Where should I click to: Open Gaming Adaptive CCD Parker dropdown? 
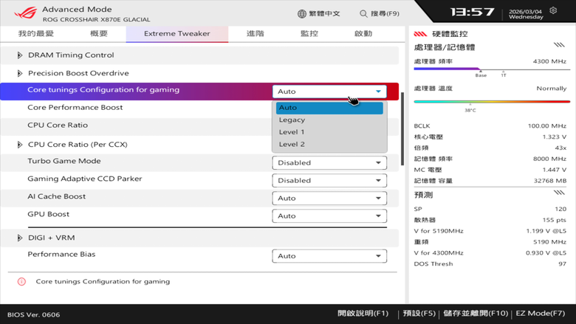pos(329,181)
